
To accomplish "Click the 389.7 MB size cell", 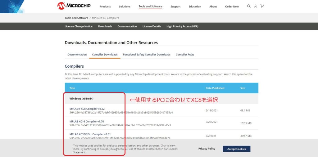I will (x=246, y=136).
